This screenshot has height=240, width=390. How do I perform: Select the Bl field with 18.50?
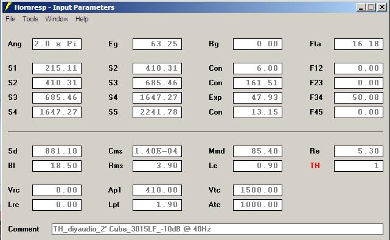[x=57, y=166]
